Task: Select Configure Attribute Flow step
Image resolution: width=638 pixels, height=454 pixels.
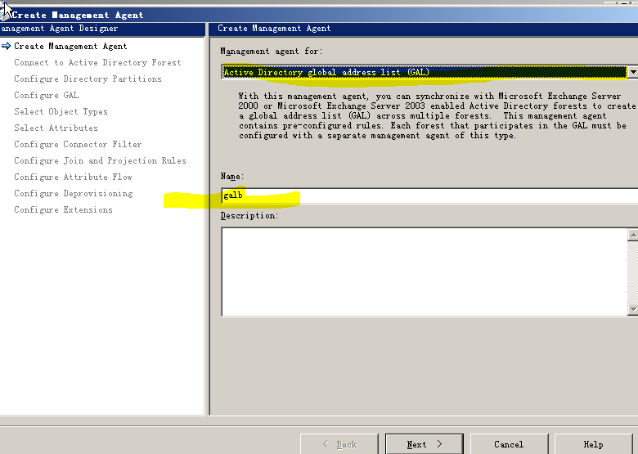Action: pyautogui.click(x=73, y=177)
